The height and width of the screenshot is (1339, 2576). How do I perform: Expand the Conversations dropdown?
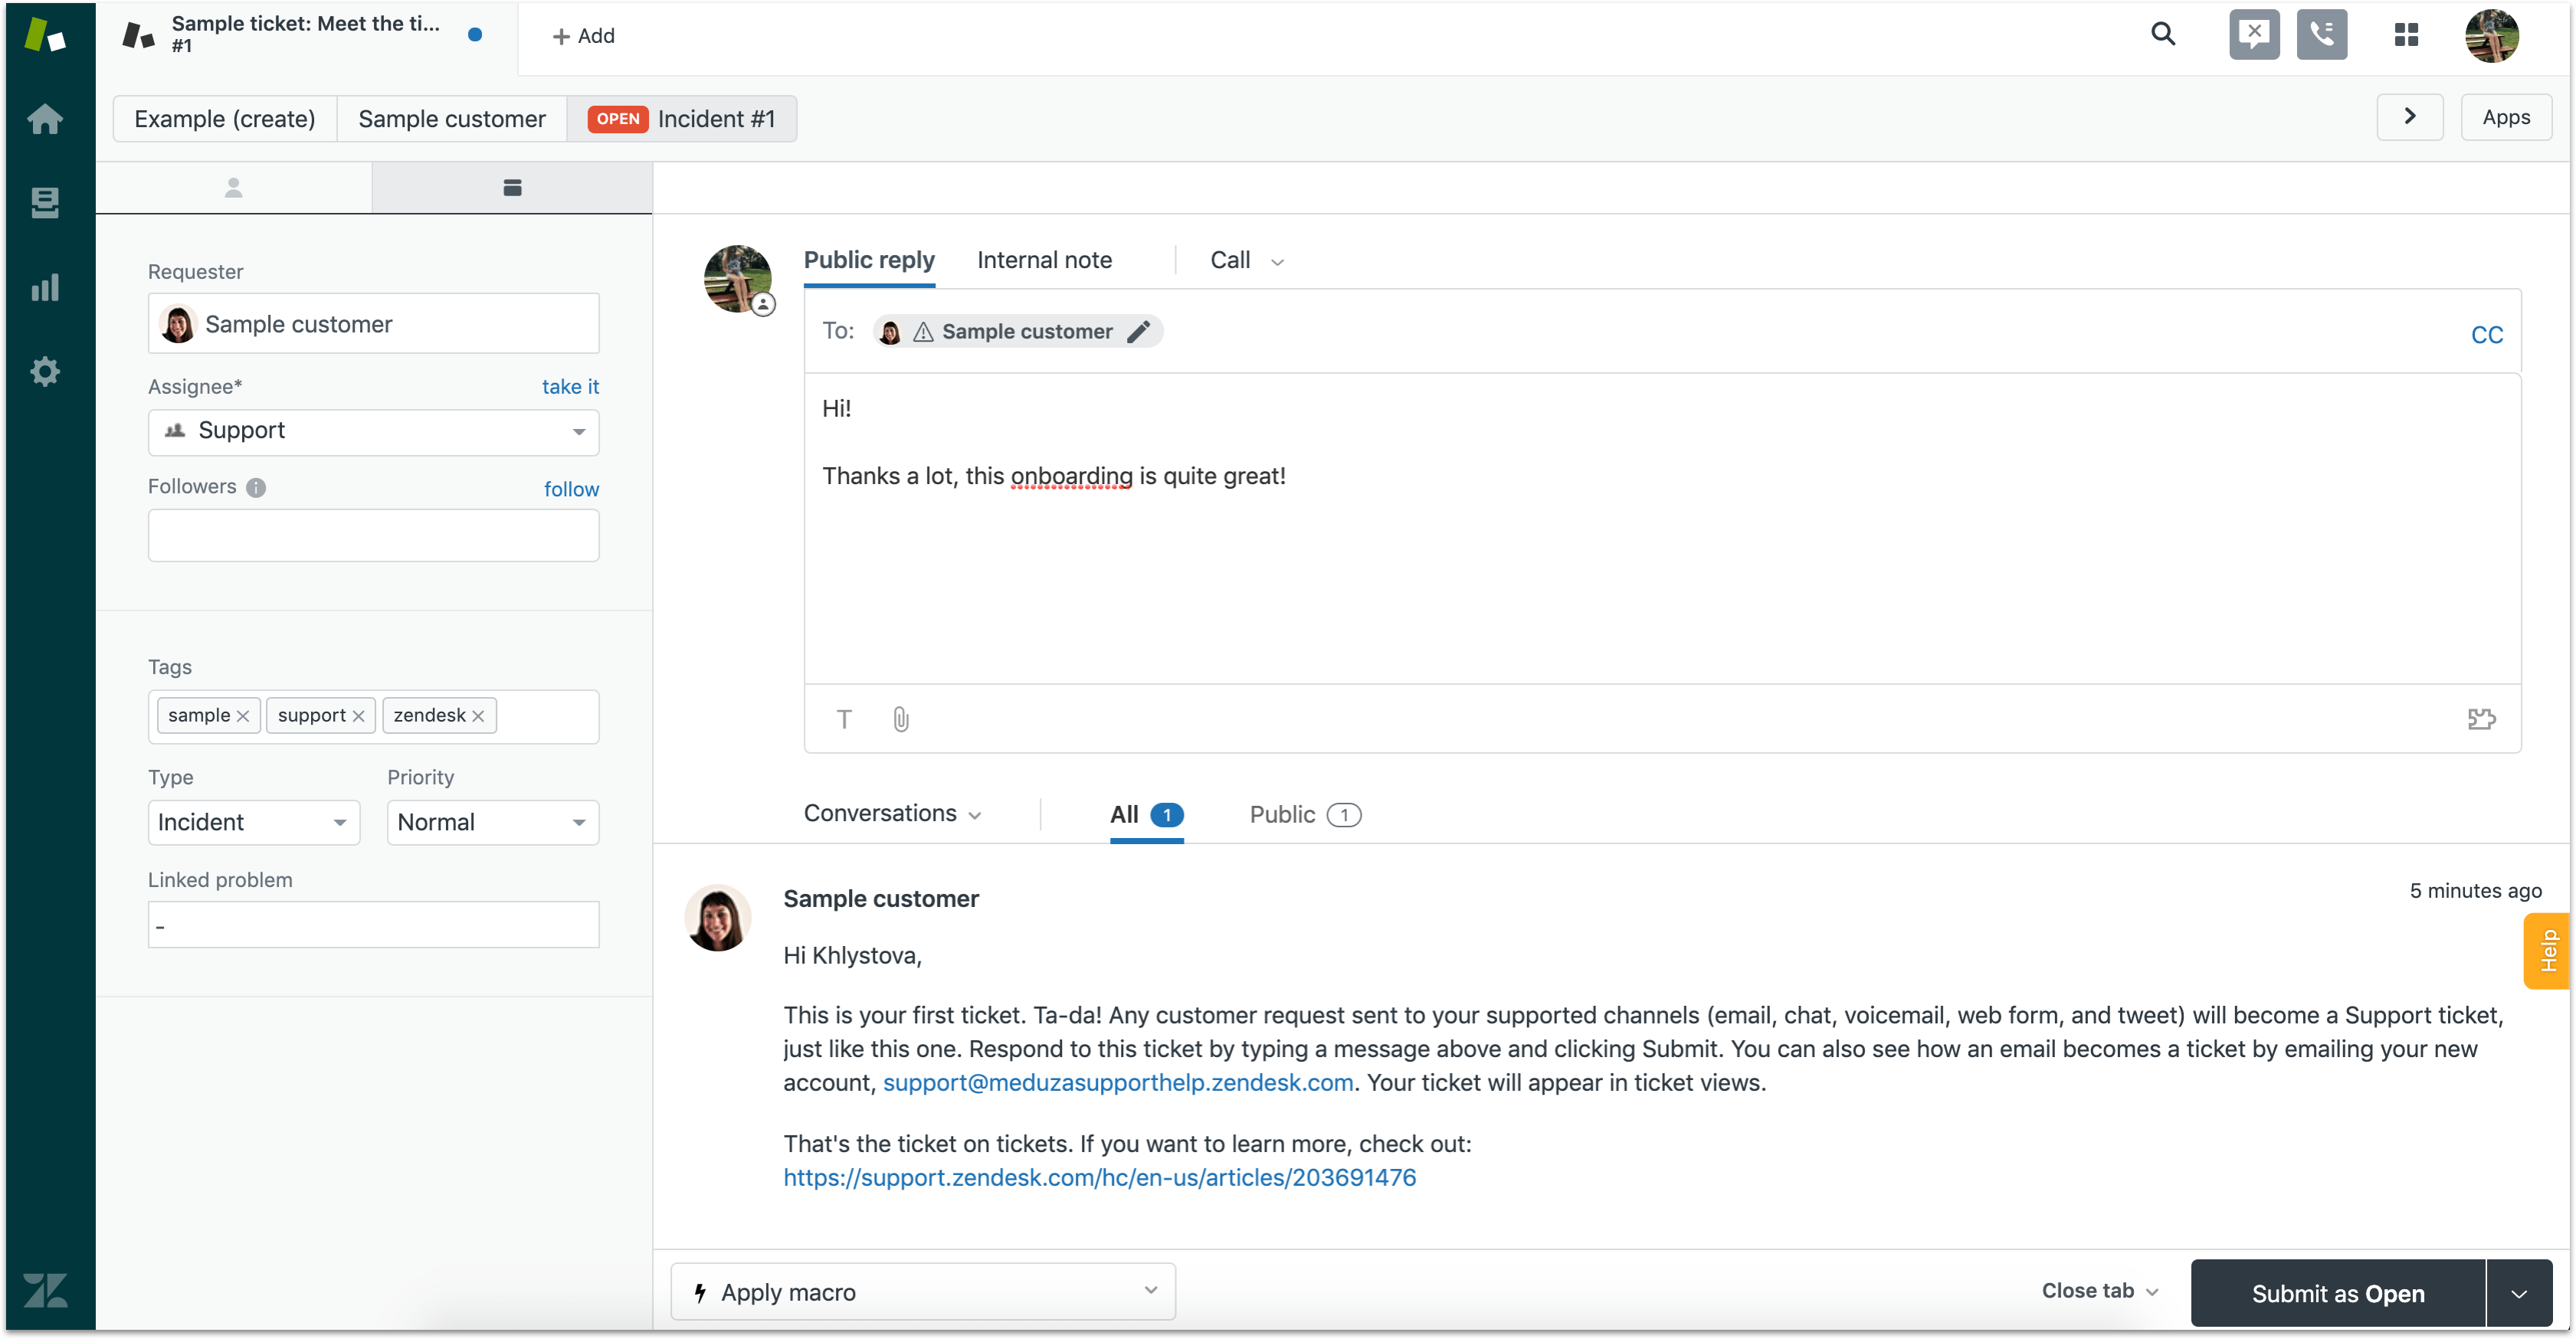pos(892,813)
